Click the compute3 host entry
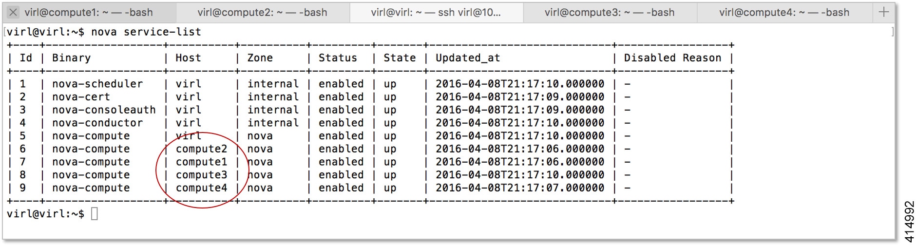Viewport: 917px width, 246px height. pyautogui.click(x=201, y=175)
